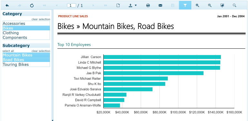Click the $20,000K axis label
248x121 pixels.
(103, 112)
